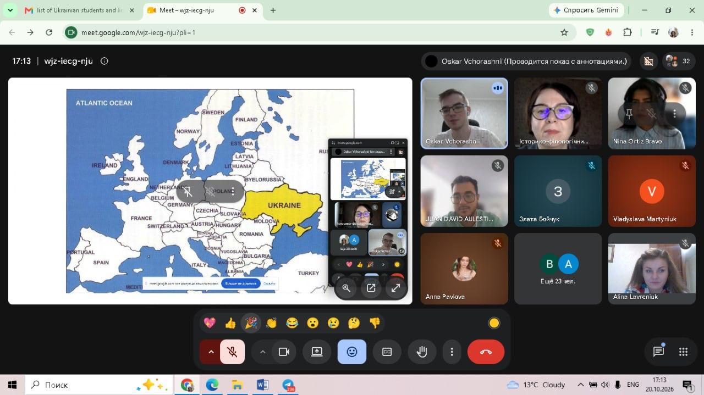This screenshot has width=704, height=395.
Task: Send the sparkling heart reaction
Action: (x=210, y=323)
